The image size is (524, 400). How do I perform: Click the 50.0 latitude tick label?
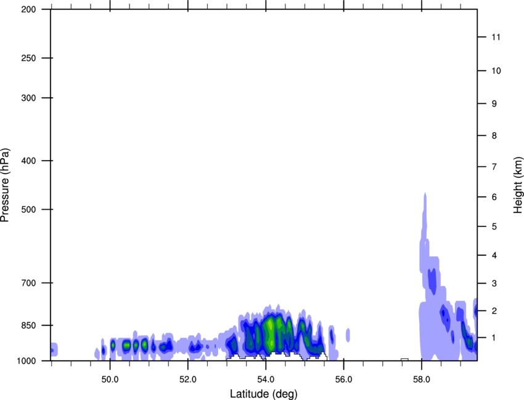(110, 380)
